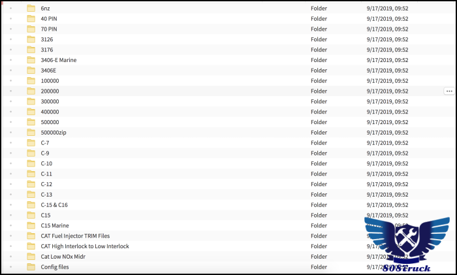Click the 6nz folder icon

pos(31,8)
